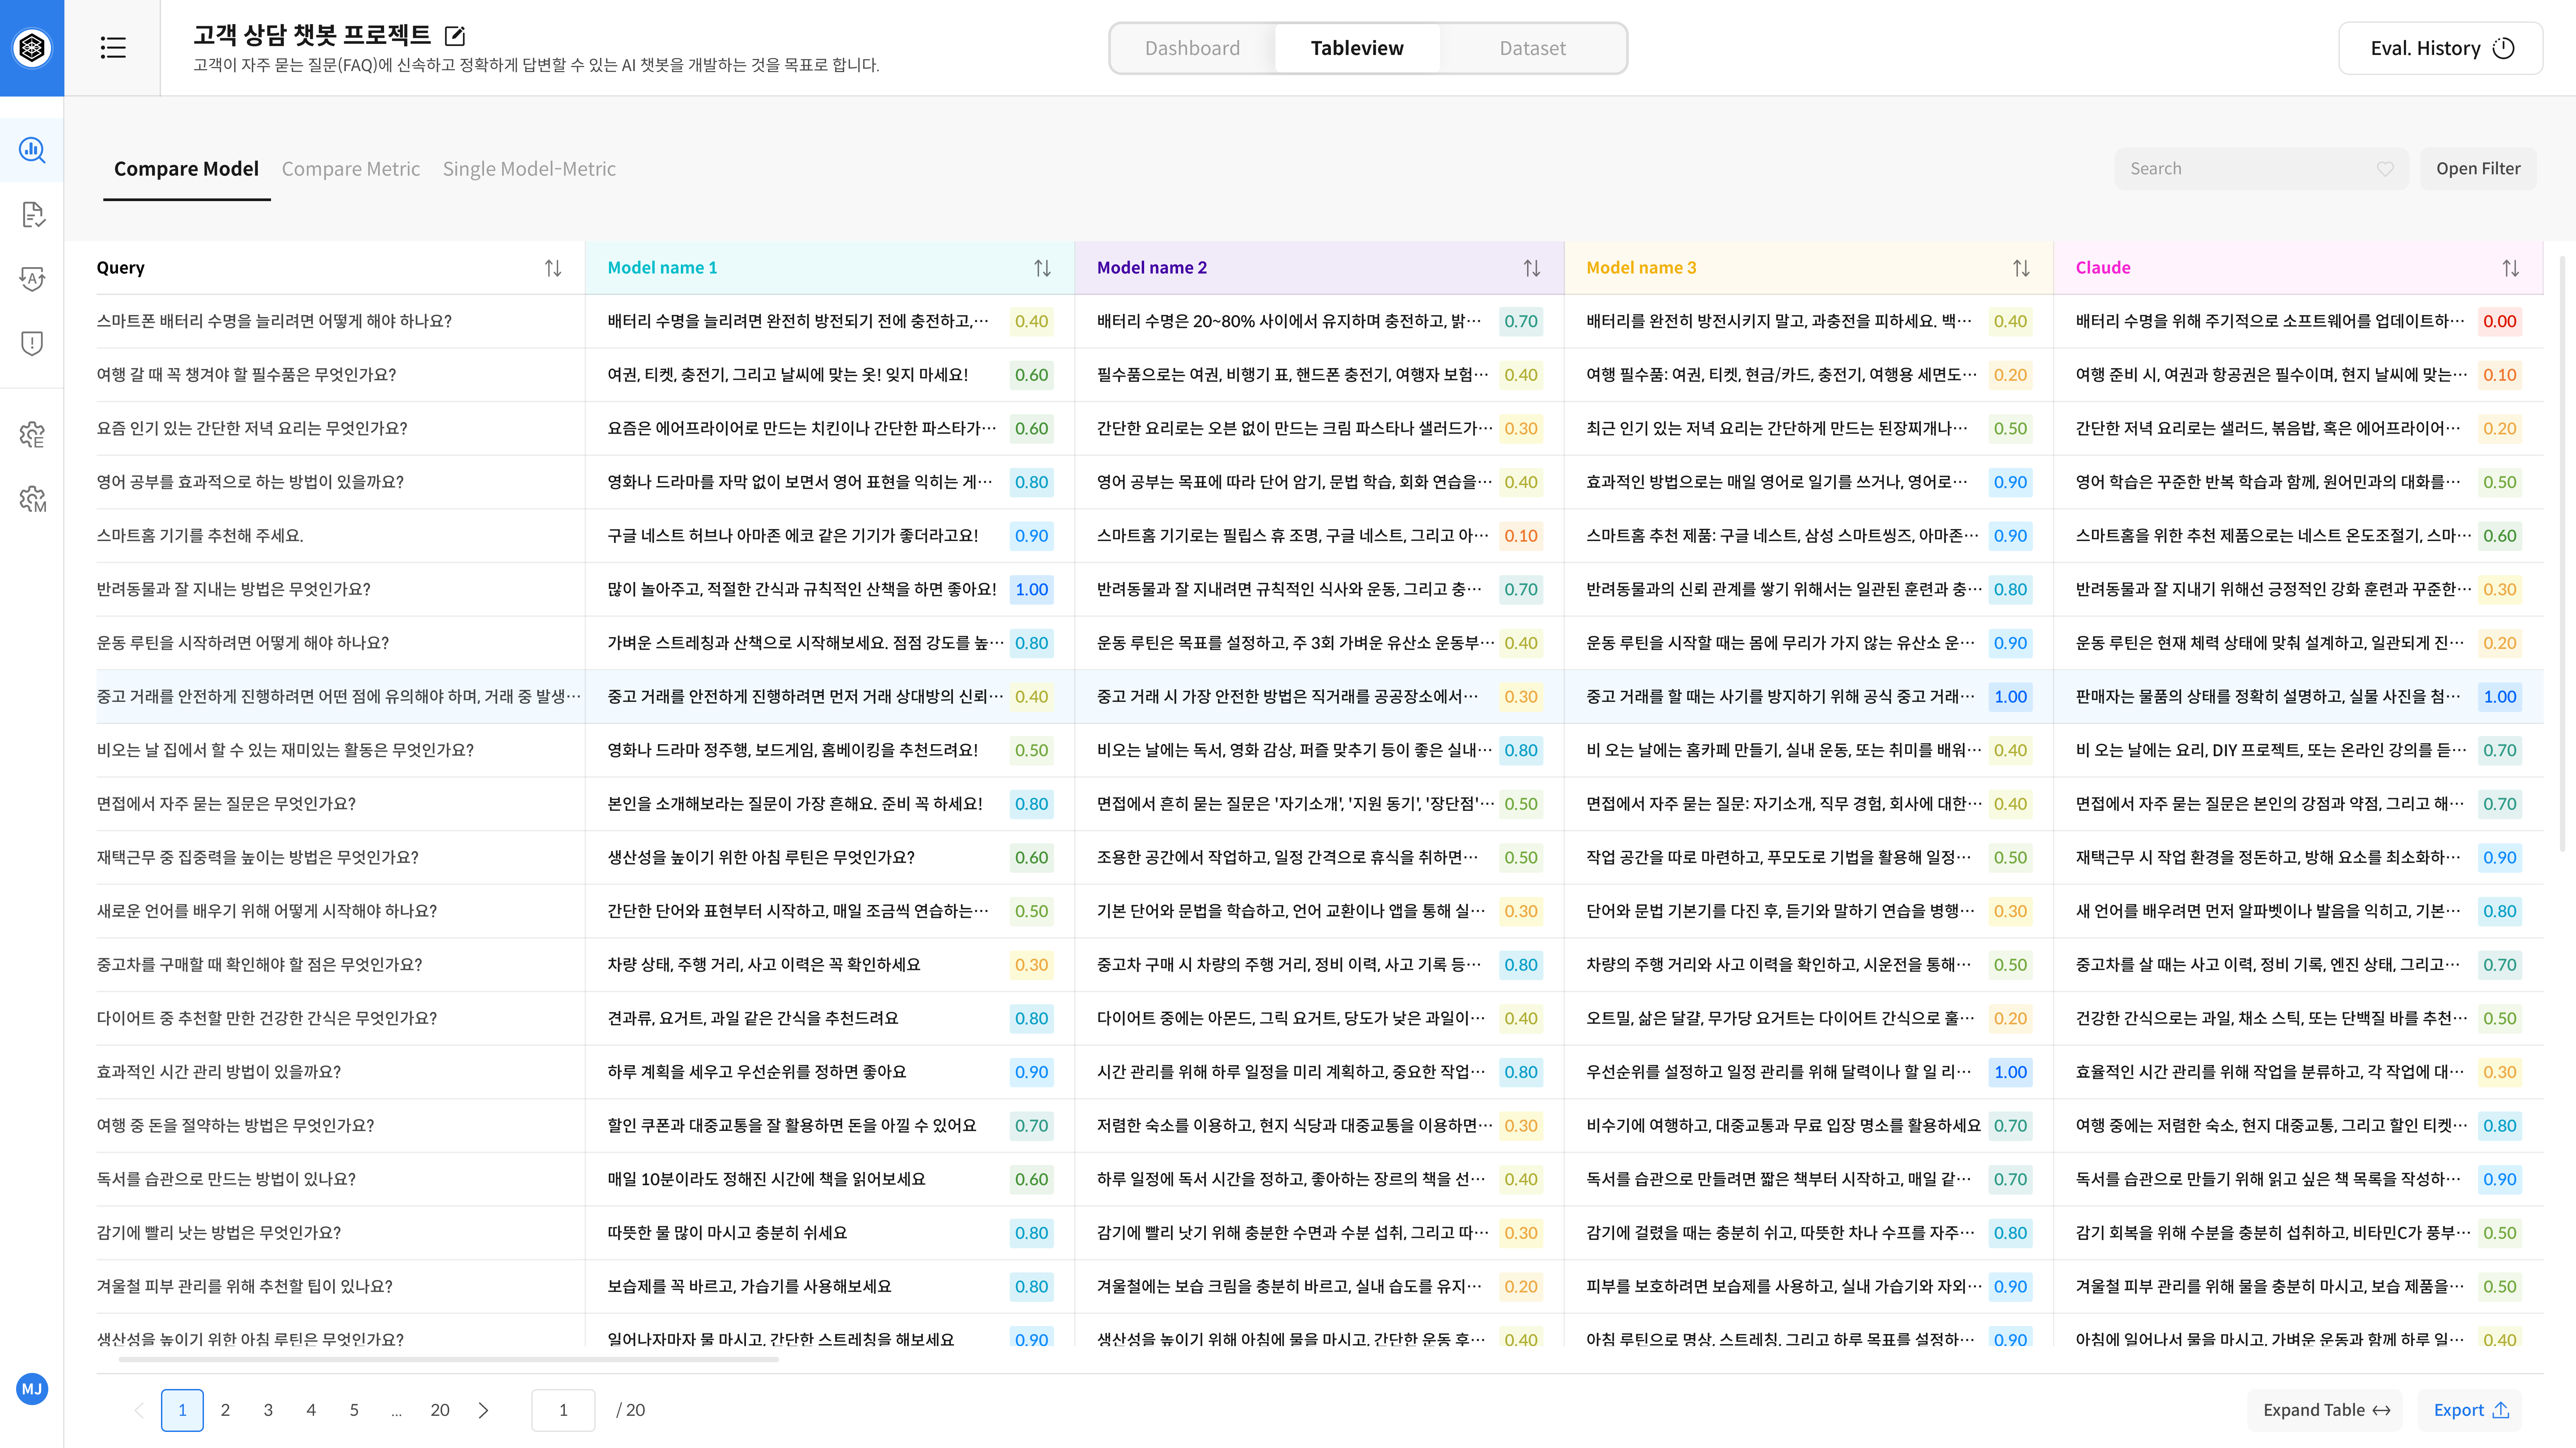Sort the Model name 3 column
This screenshot has width=2576, height=1448.
point(2021,268)
